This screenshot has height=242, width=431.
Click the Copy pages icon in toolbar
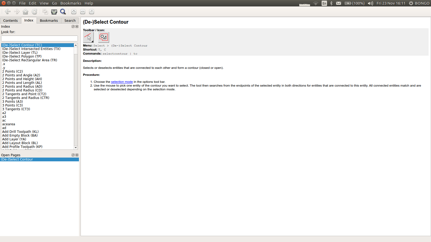click(45, 12)
